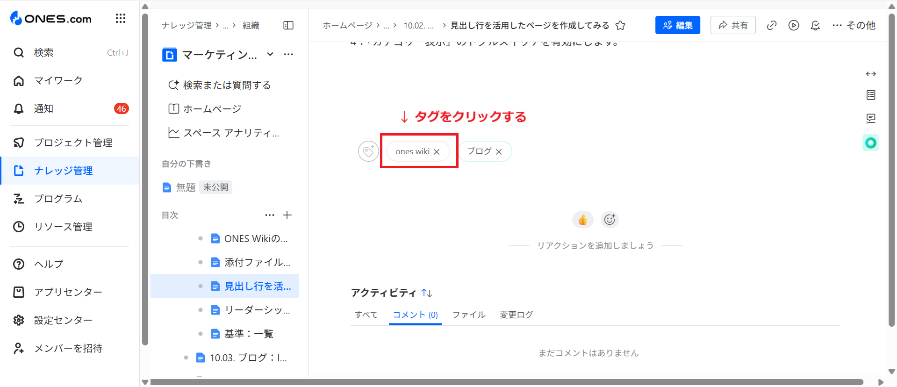This screenshot has width=897, height=387.
Task: Open スペース アナリティ... analytics
Action: pos(223,133)
